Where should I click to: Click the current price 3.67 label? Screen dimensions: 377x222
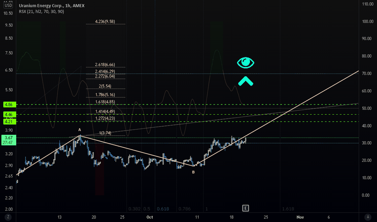pos(8,138)
